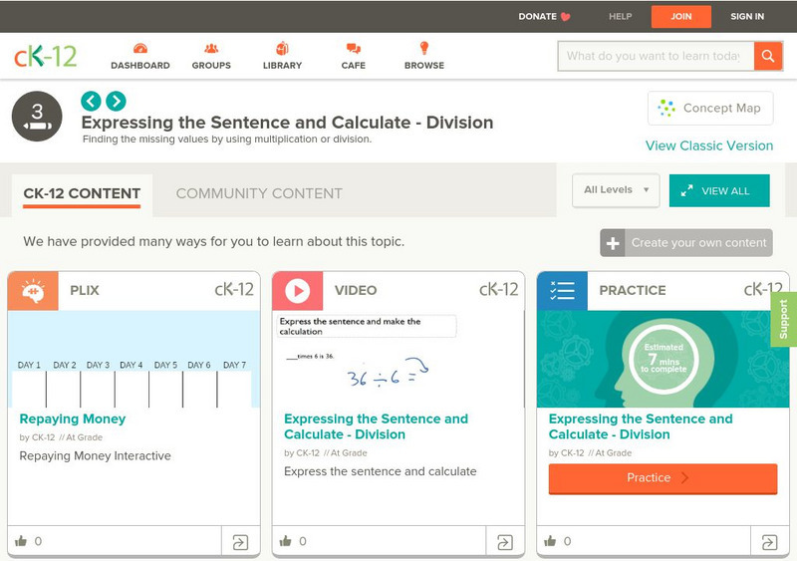Screen dimensions: 797x561
Task: Open the View Classic Version link
Action: pyautogui.click(x=708, y=145)
